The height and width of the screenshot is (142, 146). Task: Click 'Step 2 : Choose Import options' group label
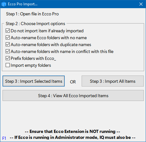coord(35,24)
